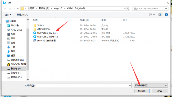Click the ANSYS16.0_Win64_1 disc image icon
Image resolution: width=172 pixels, height=97 pixels.
tap(35, 33)
